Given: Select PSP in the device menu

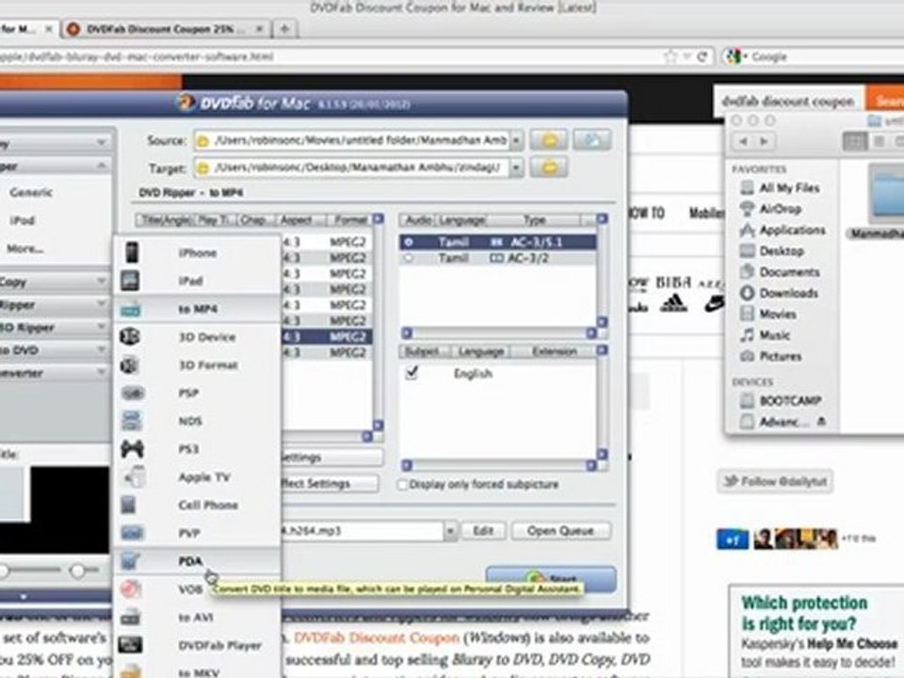Looking at the screenshot, I should coord(188,394).
